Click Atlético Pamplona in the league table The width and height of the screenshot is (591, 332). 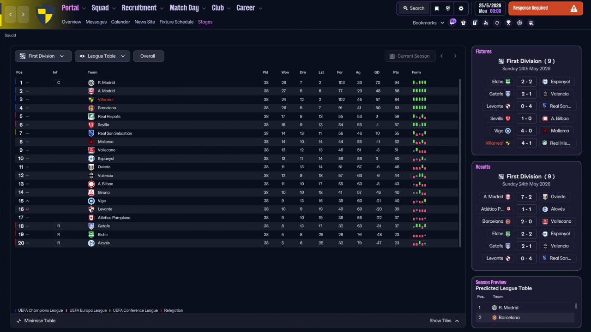click(x=114, y=218)
